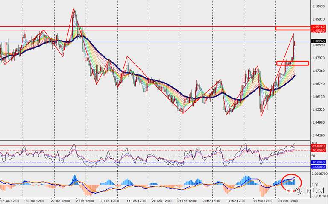This screenshot has width=328, height=204.
Task: Select the blue 15.0000 oscillator level tag
Action: [x=318, y=167]
